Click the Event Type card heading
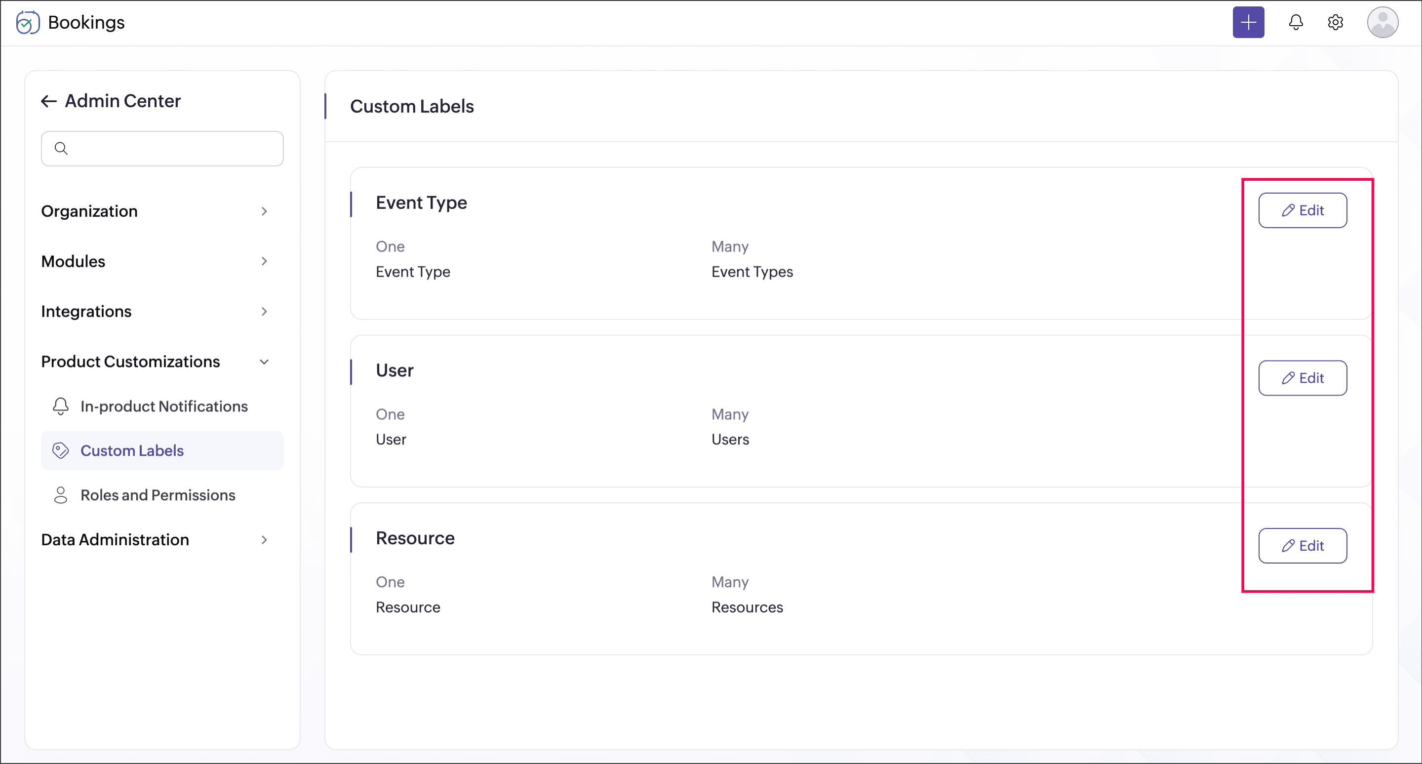The image size is (1422, 764). click(x=421, y=203)
